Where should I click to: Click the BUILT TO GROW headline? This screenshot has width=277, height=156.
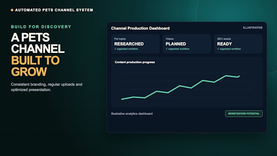[35, 66]
